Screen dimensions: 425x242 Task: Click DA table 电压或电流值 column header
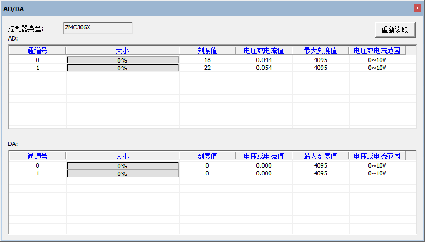point(264,156)
